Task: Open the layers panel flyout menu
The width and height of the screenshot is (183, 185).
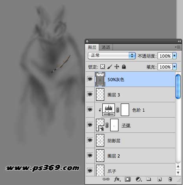Action: [x=177, y=47]
